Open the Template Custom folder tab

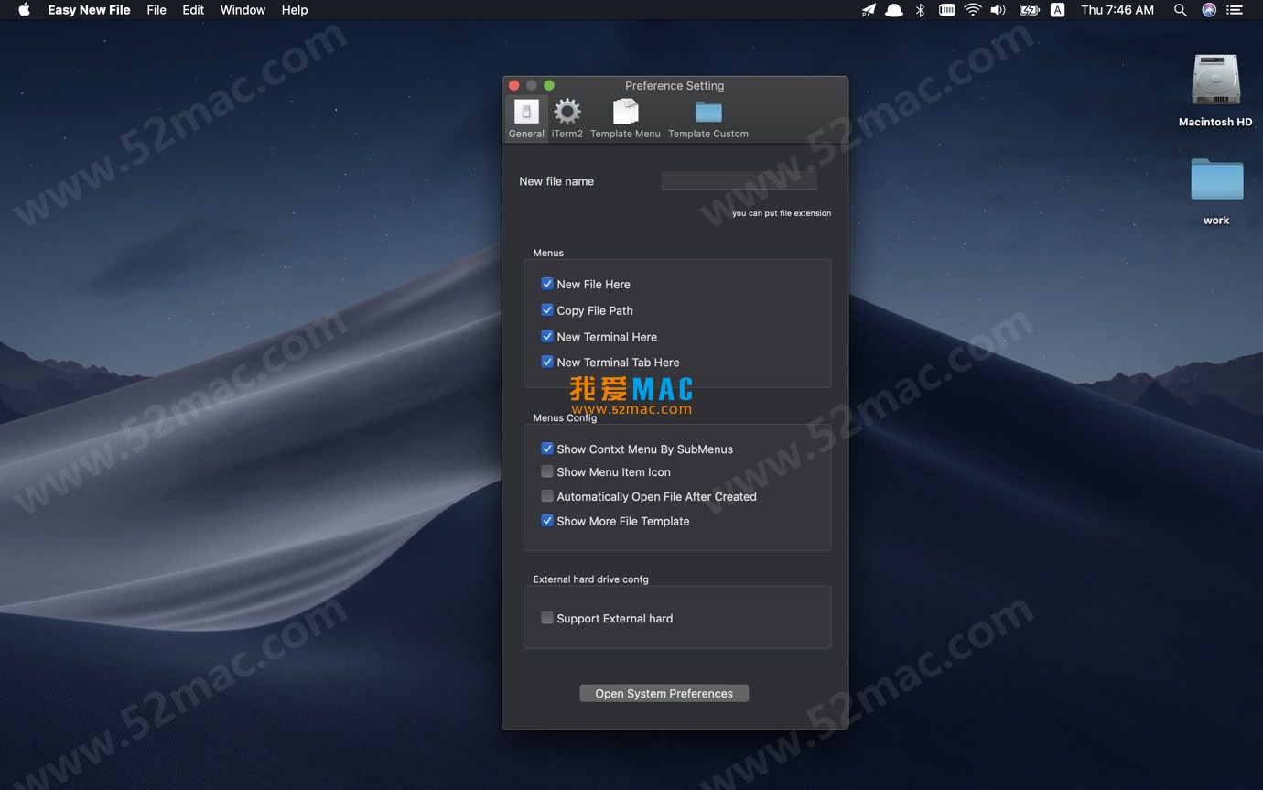[x=707, y=113]
